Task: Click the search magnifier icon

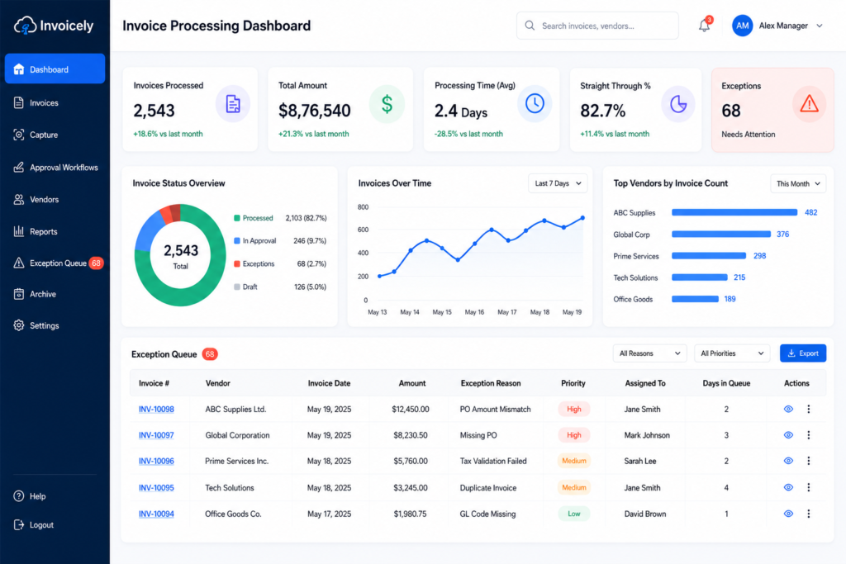Action: click(x=530, y=26)
